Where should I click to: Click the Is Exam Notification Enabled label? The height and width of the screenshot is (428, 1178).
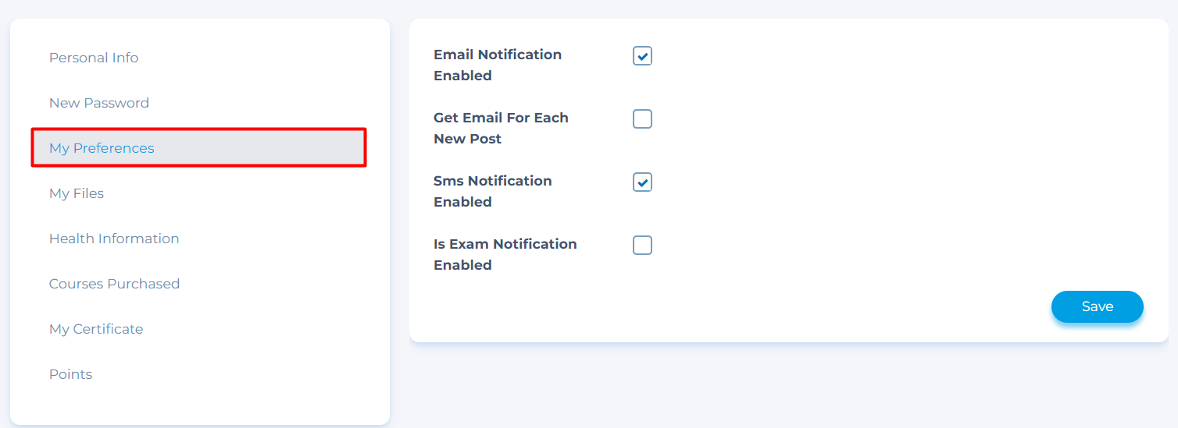505,254
